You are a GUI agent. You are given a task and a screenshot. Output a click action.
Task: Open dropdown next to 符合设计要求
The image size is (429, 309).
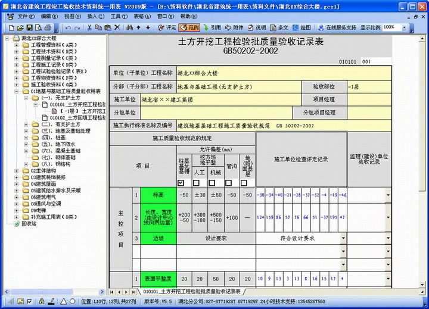click(343, 238)
